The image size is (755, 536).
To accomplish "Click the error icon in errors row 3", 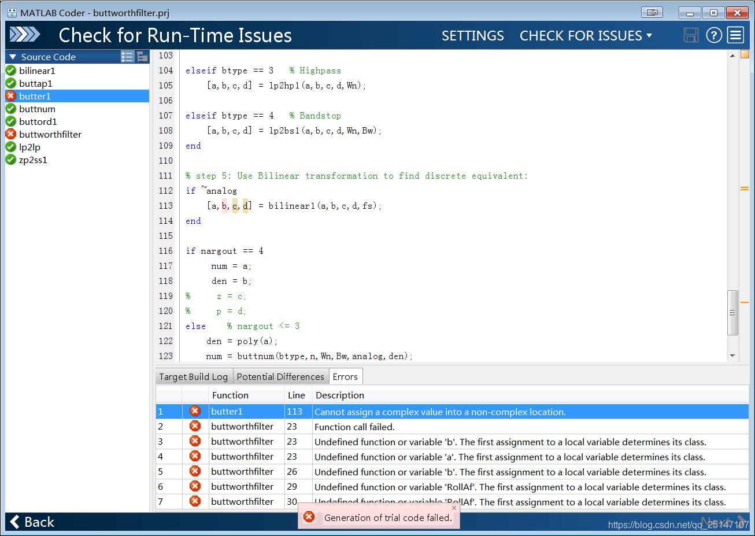I will click(x=195, y=442).
